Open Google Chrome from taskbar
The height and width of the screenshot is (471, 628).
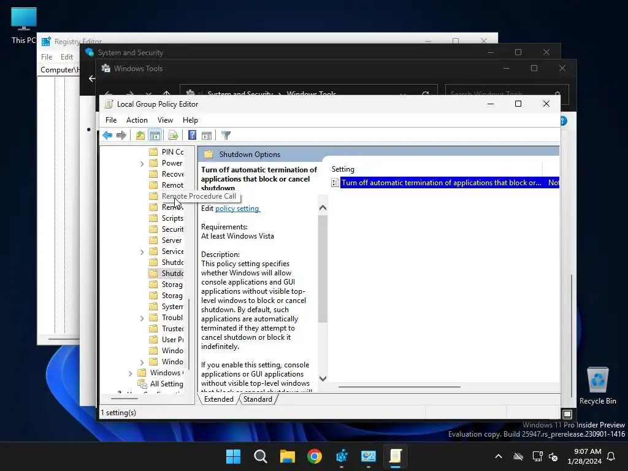tap(315, 456)
